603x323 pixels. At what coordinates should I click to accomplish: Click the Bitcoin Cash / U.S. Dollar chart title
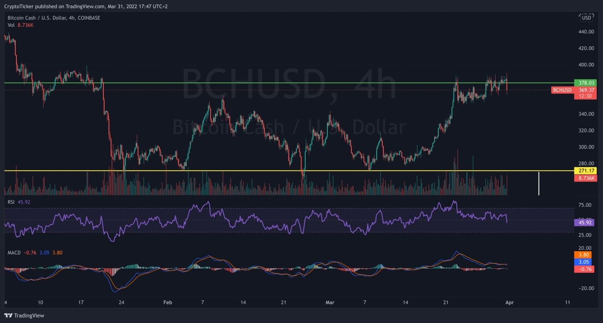coord(54,18)
